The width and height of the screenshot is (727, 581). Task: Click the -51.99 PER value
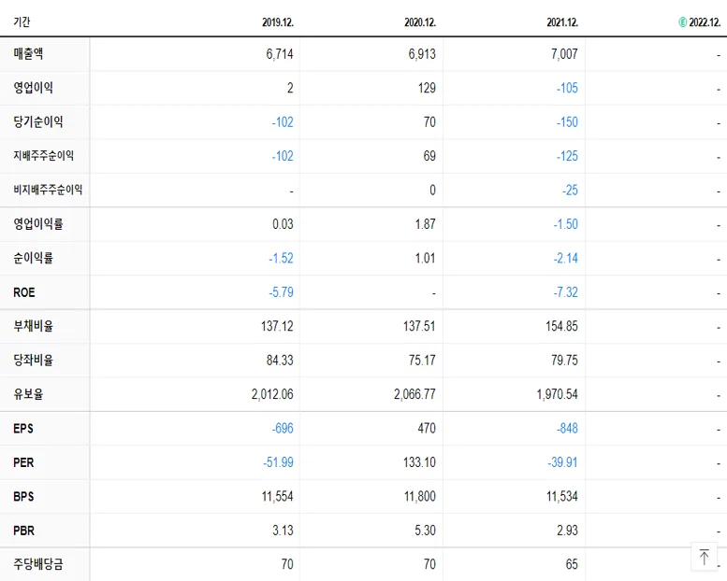click(x=278, y=462)
